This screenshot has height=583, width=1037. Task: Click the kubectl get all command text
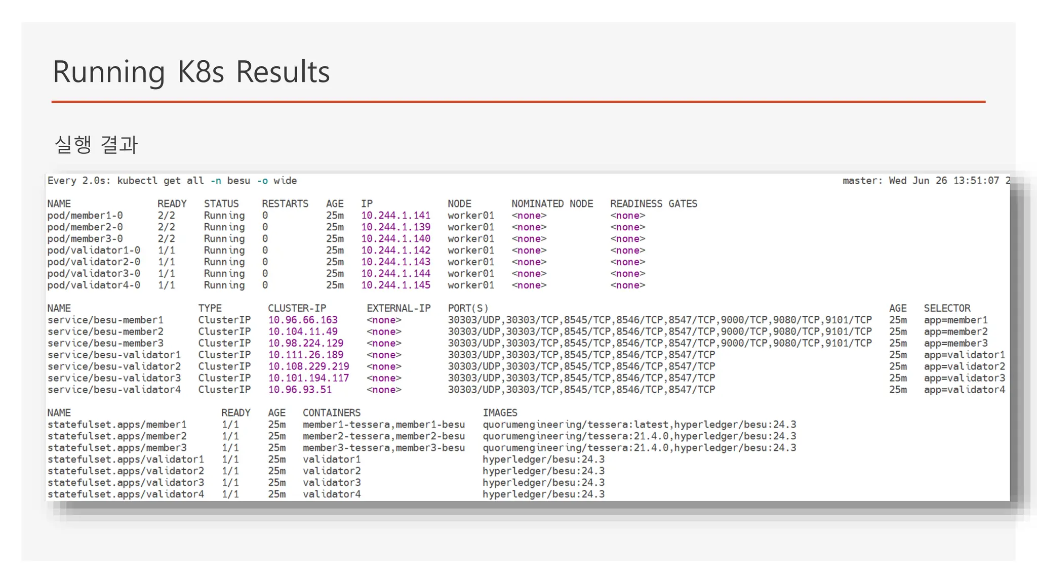click(172, 181)
